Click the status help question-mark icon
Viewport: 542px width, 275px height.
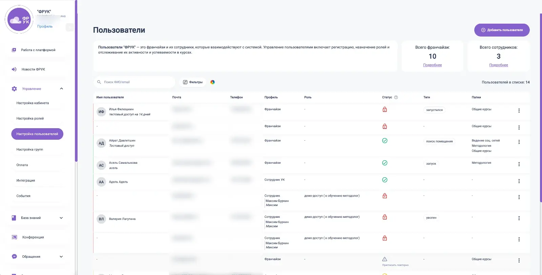click(x=396, y=97)
